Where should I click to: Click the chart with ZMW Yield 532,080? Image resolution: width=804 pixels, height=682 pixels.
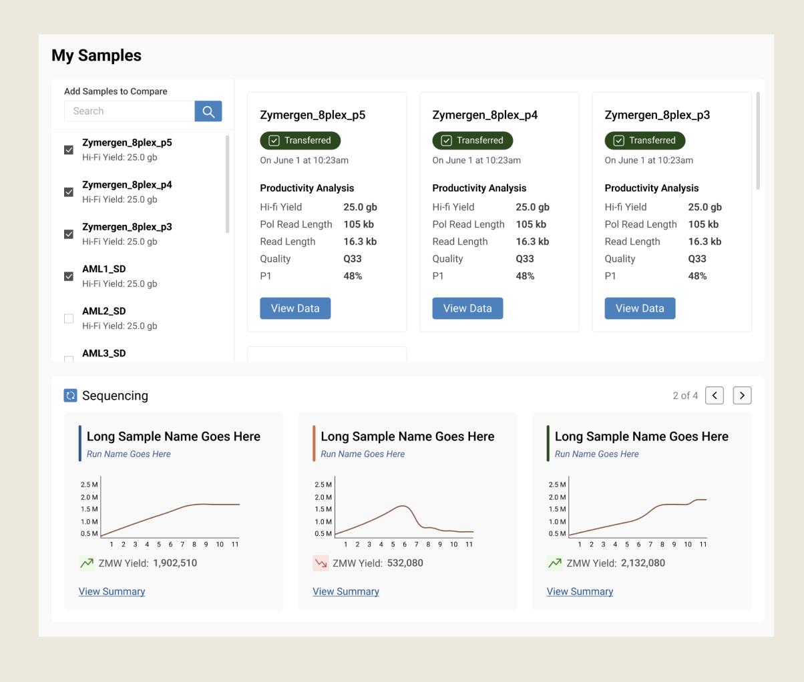(394, 512)
